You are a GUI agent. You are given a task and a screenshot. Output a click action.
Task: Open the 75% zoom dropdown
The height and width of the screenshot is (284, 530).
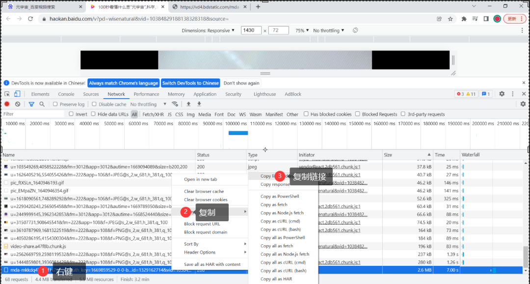click(x=301, y=30)
